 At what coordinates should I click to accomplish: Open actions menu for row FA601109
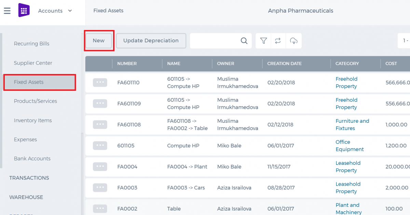[x=100, y=103]
